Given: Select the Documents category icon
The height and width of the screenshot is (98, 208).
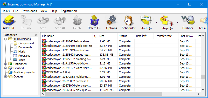Looking at the screenshot, I should (16, 47).
